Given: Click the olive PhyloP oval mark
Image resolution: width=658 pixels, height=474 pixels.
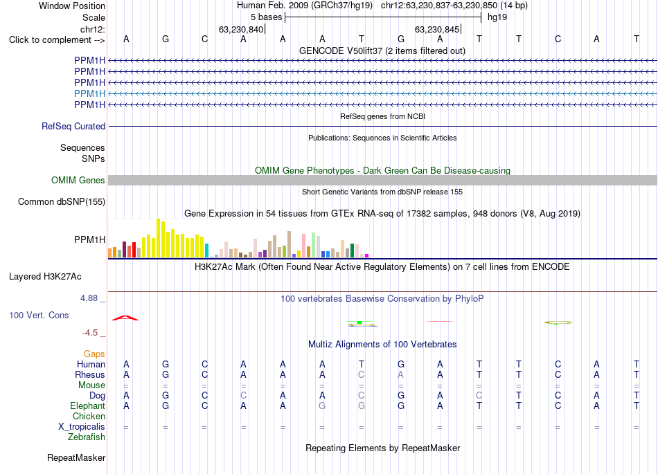Looking at the screenshot, I should (x=558, y=322).
